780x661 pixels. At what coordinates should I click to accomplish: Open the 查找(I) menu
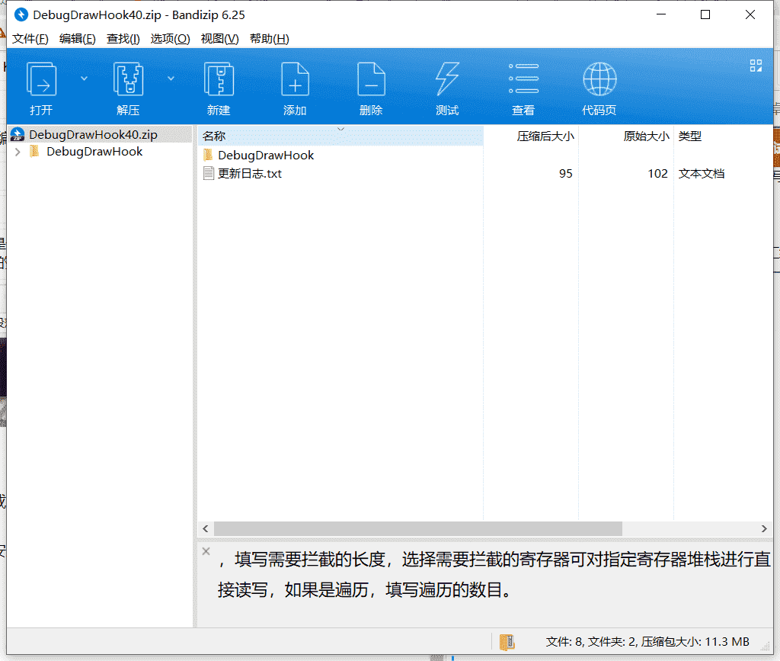pyautogui.click(x=123, y=39)
